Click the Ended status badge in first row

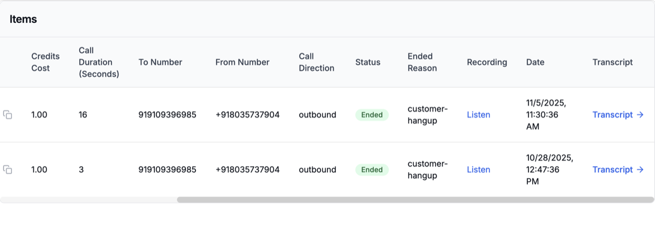pyautogui.click(x=372, y=115)
